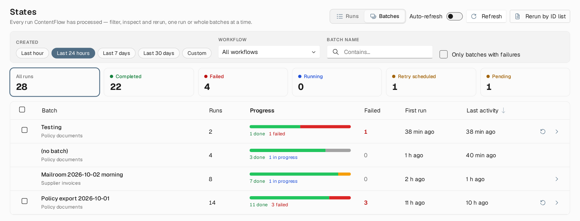Click the document icon on Rerun by ID list

pyautogui.click(x=518, y=16)
